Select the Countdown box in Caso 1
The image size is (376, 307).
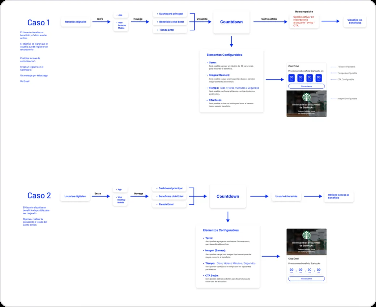tap(231, 22)
